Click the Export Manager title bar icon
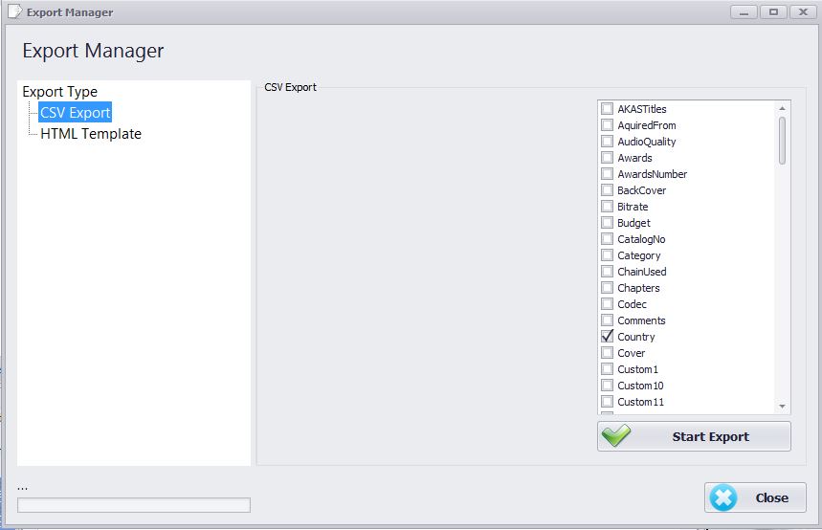 coord(14,12)
